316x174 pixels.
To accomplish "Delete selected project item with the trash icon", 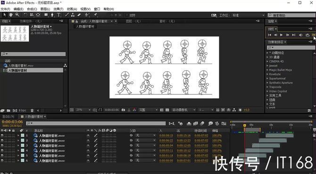I will (x=32, y=110).
